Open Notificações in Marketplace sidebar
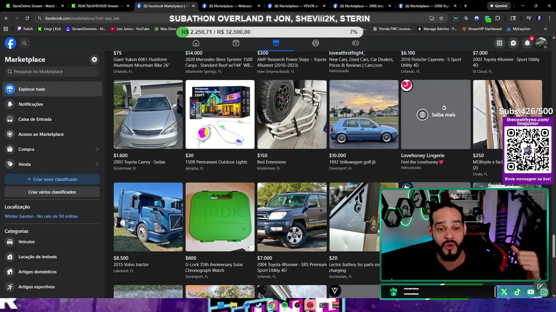 [52, 104]
